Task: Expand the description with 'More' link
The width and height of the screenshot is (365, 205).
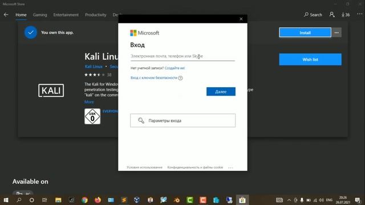Action: [89, 102]
